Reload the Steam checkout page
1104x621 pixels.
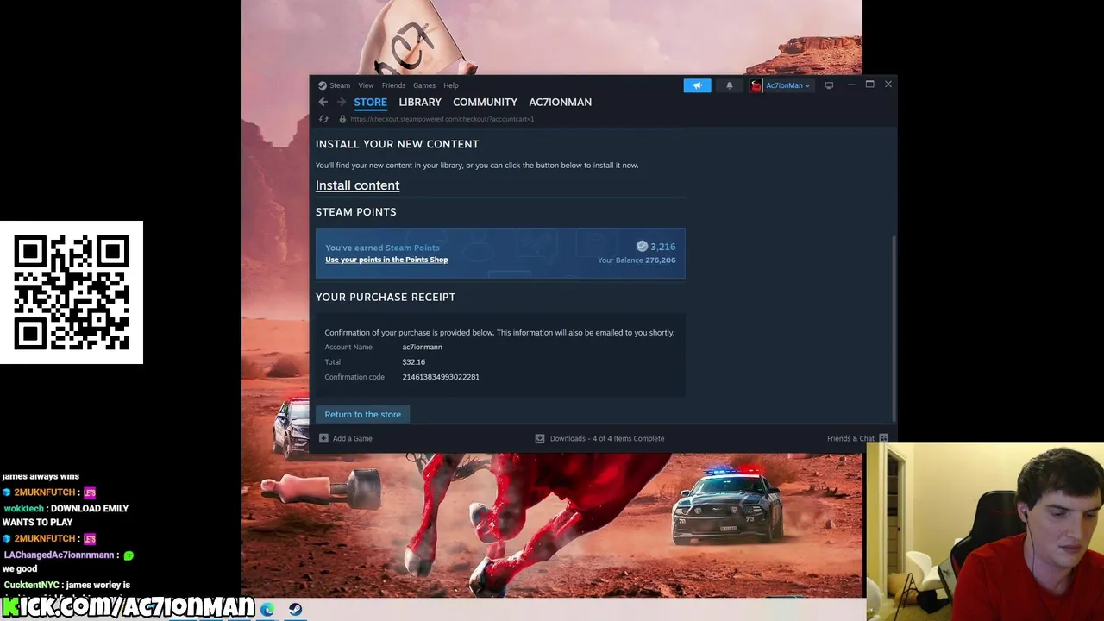[323, 119]
